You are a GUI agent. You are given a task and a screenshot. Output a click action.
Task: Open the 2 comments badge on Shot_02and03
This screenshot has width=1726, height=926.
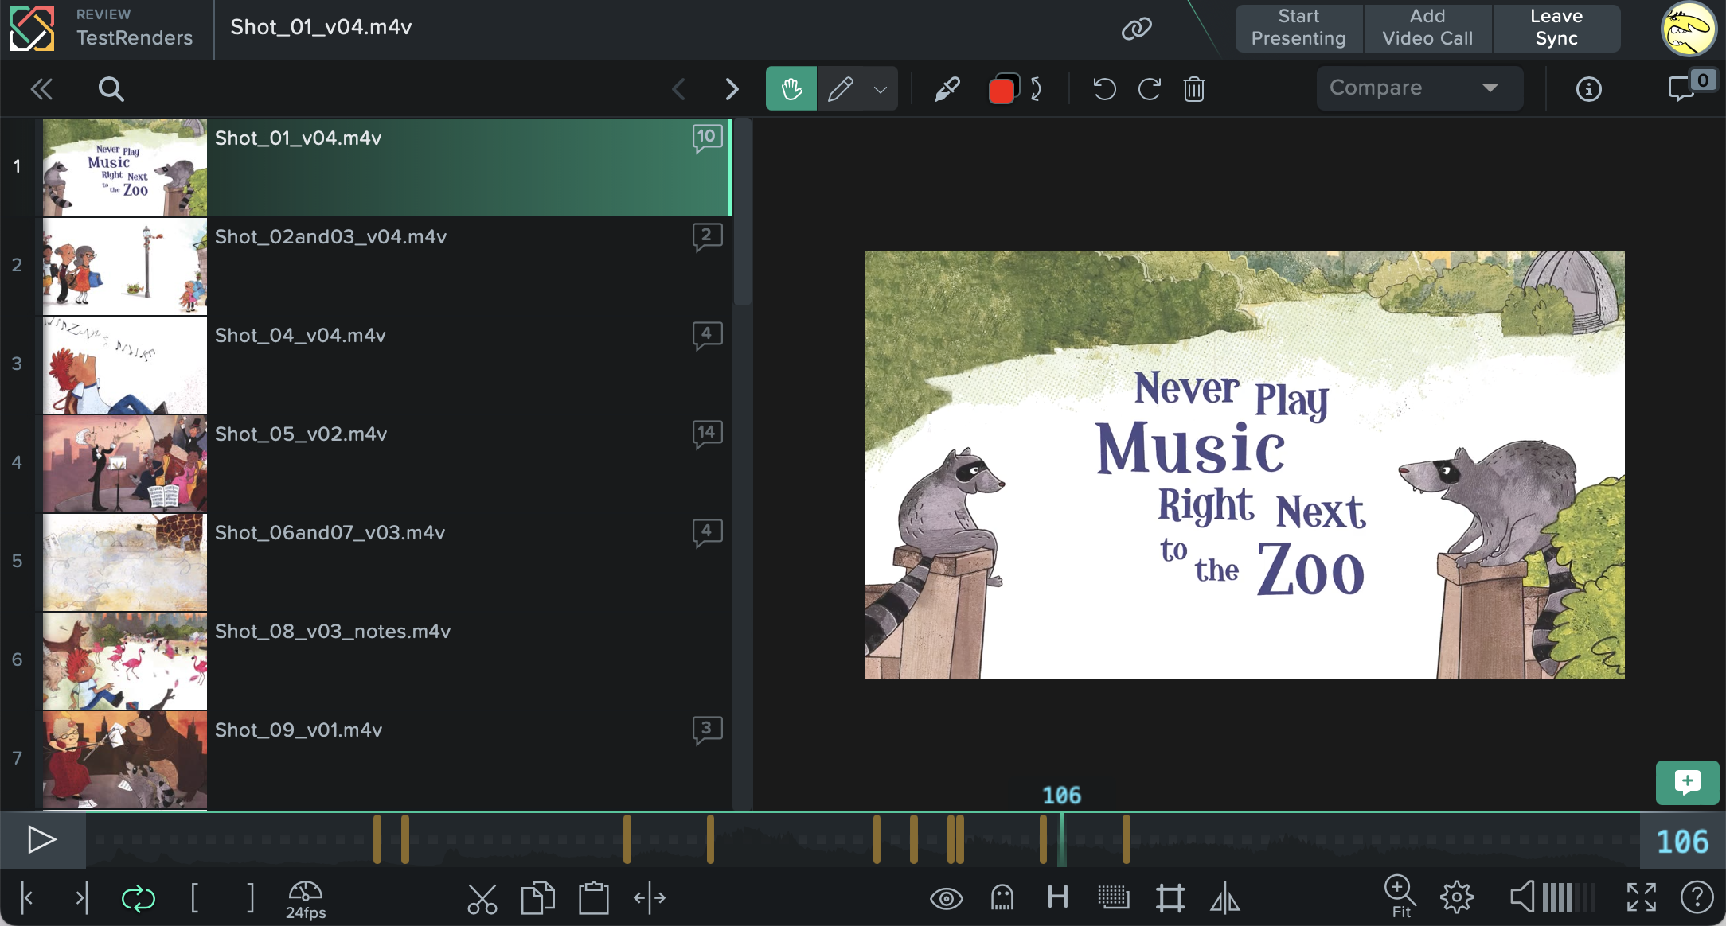707,237
